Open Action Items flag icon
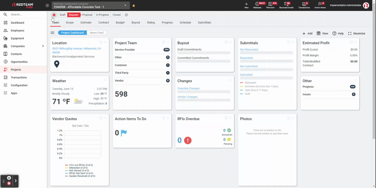376x188 pixels. [x=320, y=5]
